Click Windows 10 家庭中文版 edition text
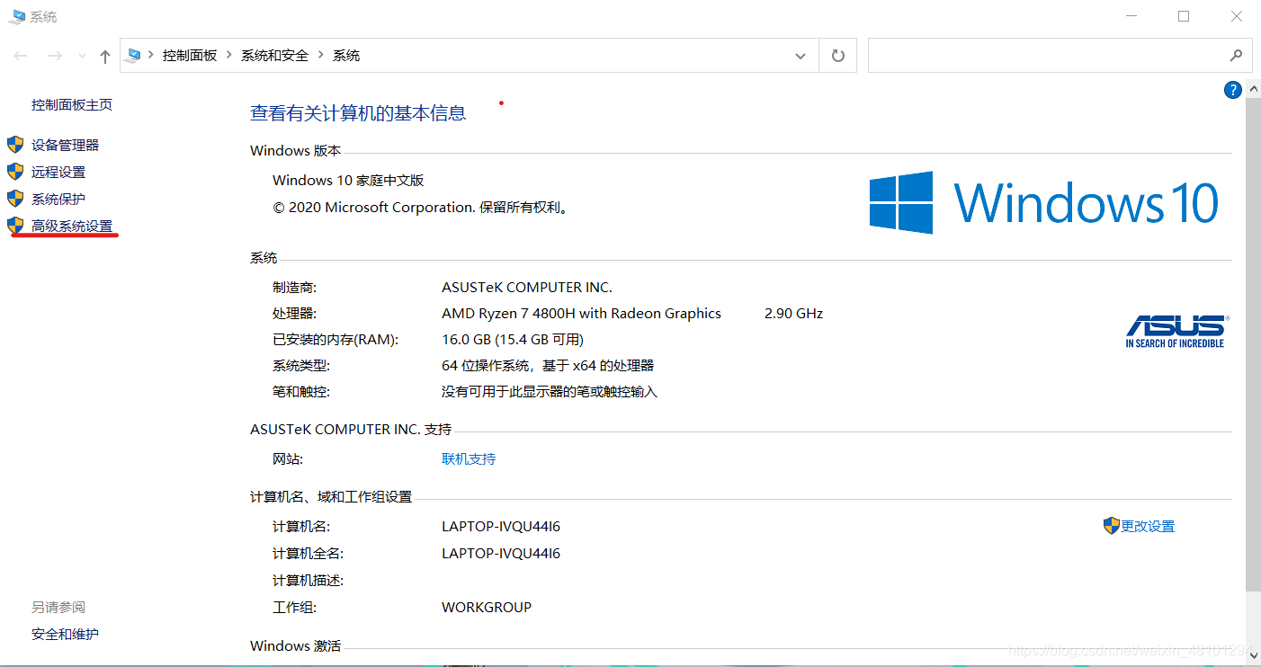Viewport: 1261px width, 667px height. pos(348,181)
